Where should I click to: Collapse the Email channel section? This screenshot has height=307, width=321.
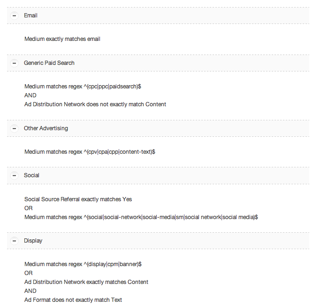pyautogui.click(x=15, y=16)
